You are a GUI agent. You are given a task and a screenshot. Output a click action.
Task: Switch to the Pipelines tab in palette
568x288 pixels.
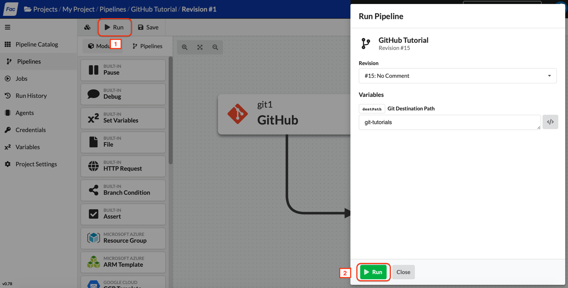pos(148,46)
